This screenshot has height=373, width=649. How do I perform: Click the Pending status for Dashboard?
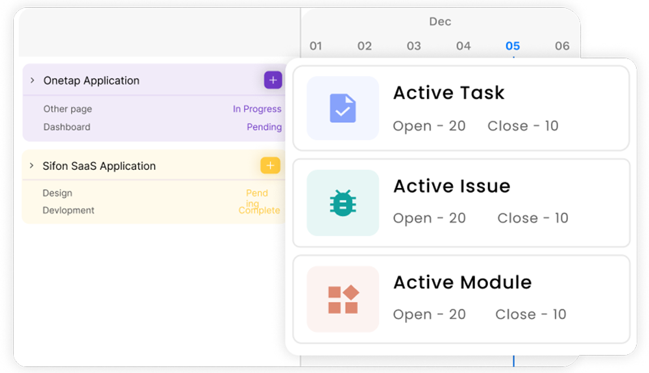tap(264, 127)
